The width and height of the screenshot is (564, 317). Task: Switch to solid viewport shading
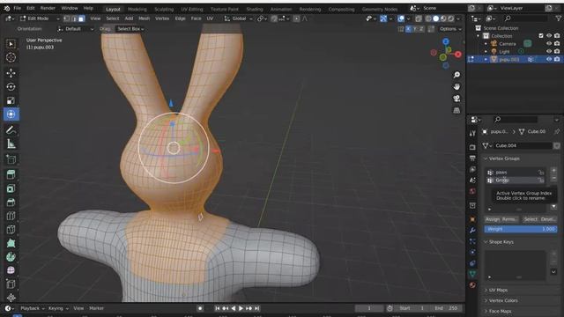pos(435,18)
